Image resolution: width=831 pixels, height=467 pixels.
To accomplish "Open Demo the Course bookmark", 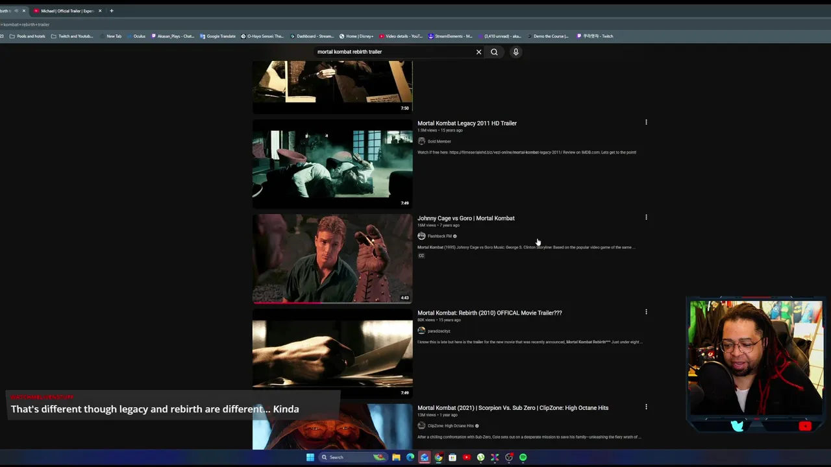I will pos(547,36).
